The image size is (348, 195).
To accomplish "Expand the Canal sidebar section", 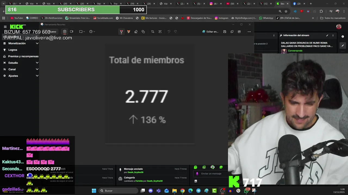I will [21, 69].
